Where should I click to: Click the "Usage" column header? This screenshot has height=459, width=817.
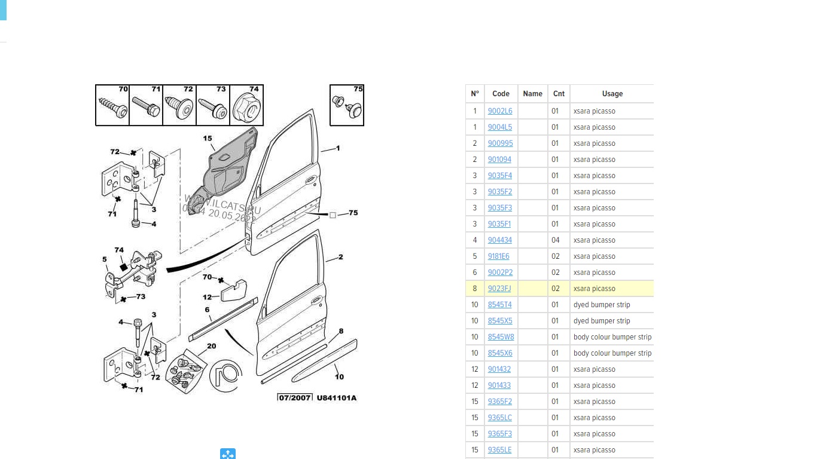(x=612, y=94)
